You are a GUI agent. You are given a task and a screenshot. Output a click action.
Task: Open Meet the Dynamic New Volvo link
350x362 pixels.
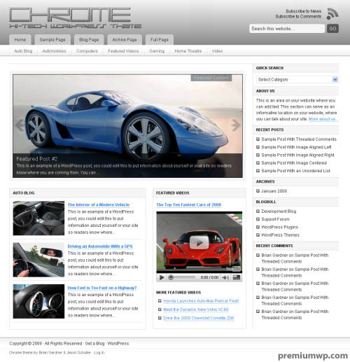[196, 309]
